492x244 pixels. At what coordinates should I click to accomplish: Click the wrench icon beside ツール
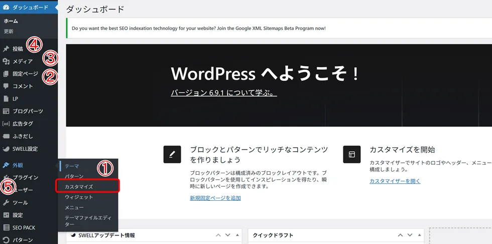(x=6, y=203)
